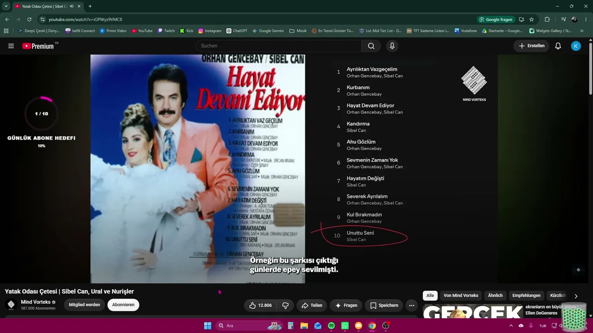The height and width of the screenshot is (333, 593).
Task: Click the Fragen button
Action: click(346, 305)
